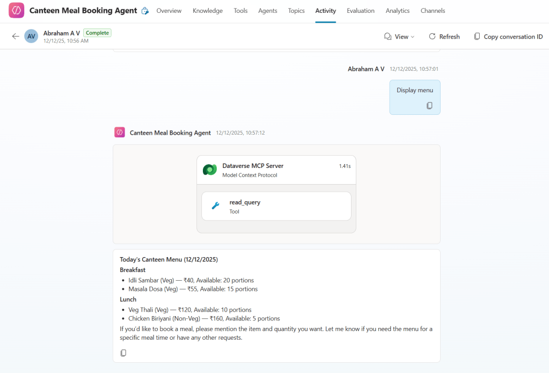Switch to the Overview tab
The height and width of the screenshot is (373, 549).
pyautogui.click(x=169, y=11)
